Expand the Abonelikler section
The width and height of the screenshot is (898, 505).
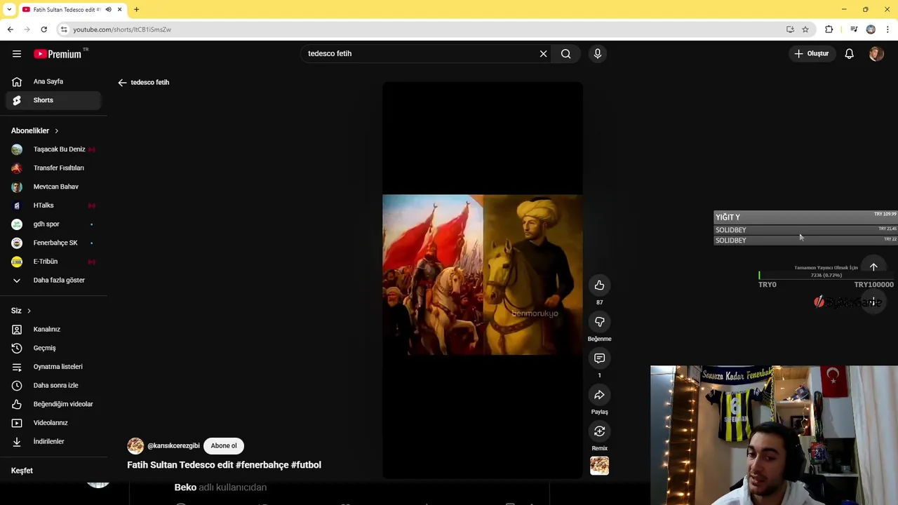point(35,130)
